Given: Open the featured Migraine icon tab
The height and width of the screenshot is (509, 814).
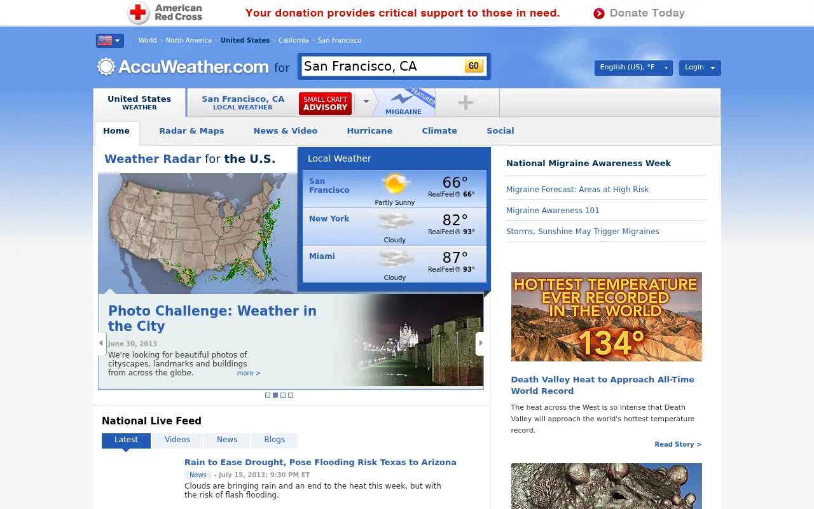Looking at the screenshot, I should tap(403, 102).
